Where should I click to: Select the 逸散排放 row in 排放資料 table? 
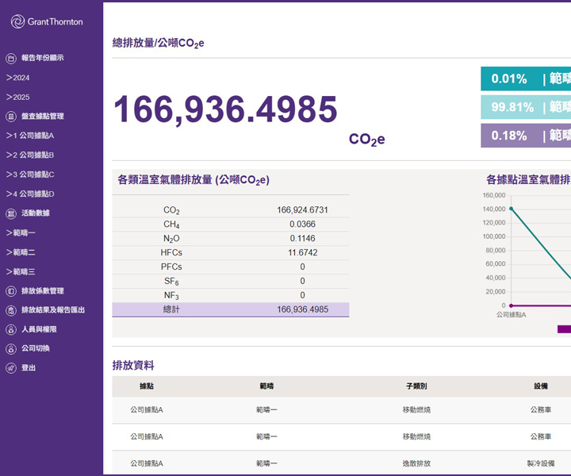(x=416, y=463)
